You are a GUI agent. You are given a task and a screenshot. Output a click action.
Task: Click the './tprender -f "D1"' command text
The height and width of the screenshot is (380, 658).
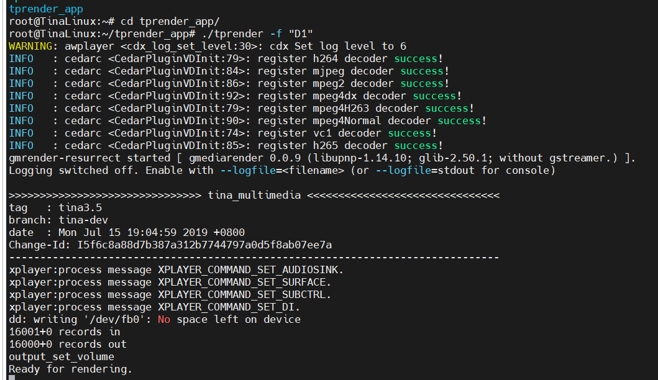(258, 34)
